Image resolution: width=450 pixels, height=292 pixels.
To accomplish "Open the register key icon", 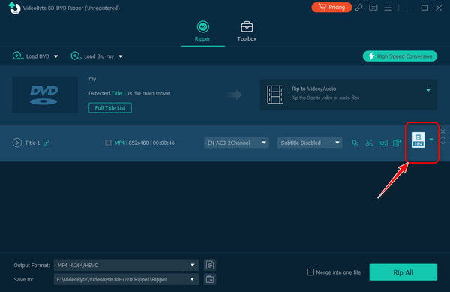I will [x=358, y=8].
